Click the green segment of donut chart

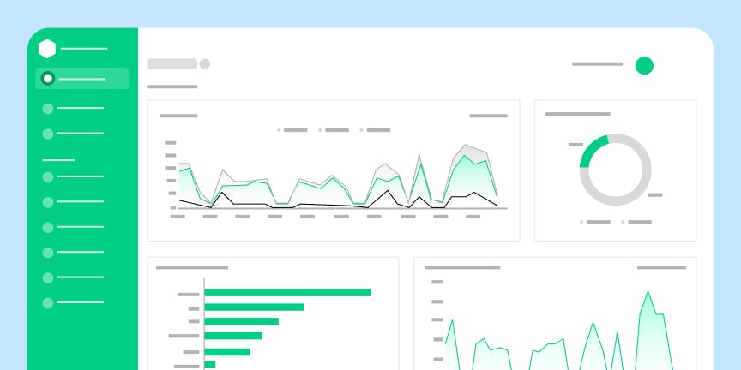point(592,149)
